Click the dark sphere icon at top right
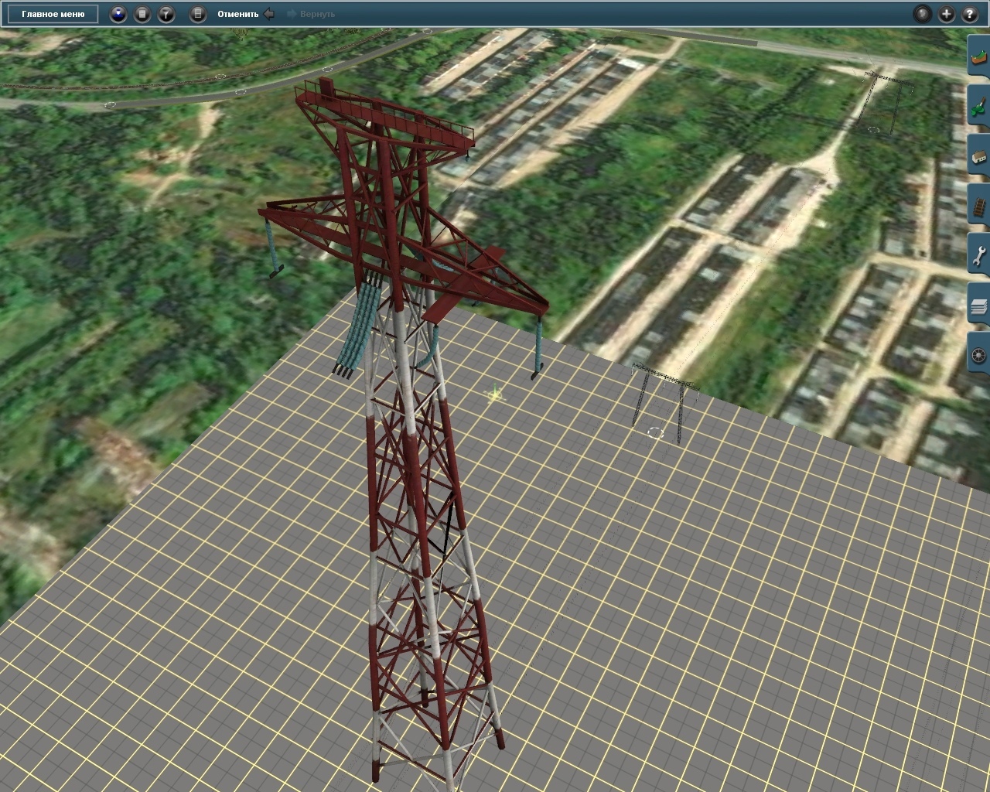The height and width of the screenshot is (792, 990). point(922,14)
